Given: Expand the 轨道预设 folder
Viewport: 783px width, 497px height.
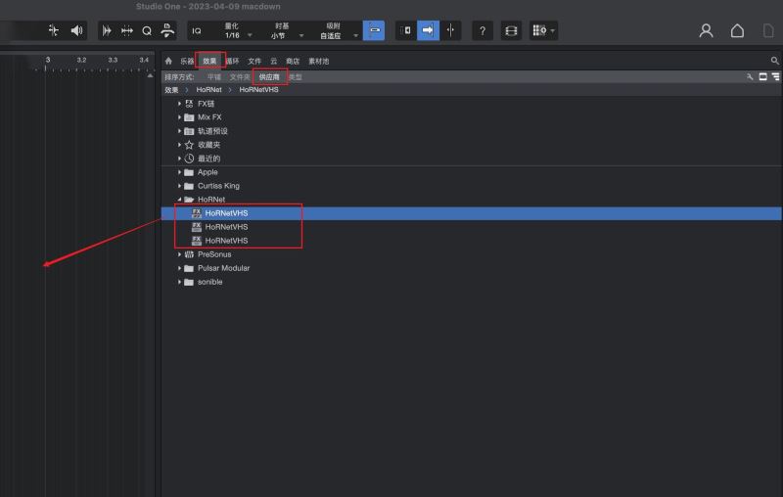Looking at the screenshot, I should click(179, 131).
